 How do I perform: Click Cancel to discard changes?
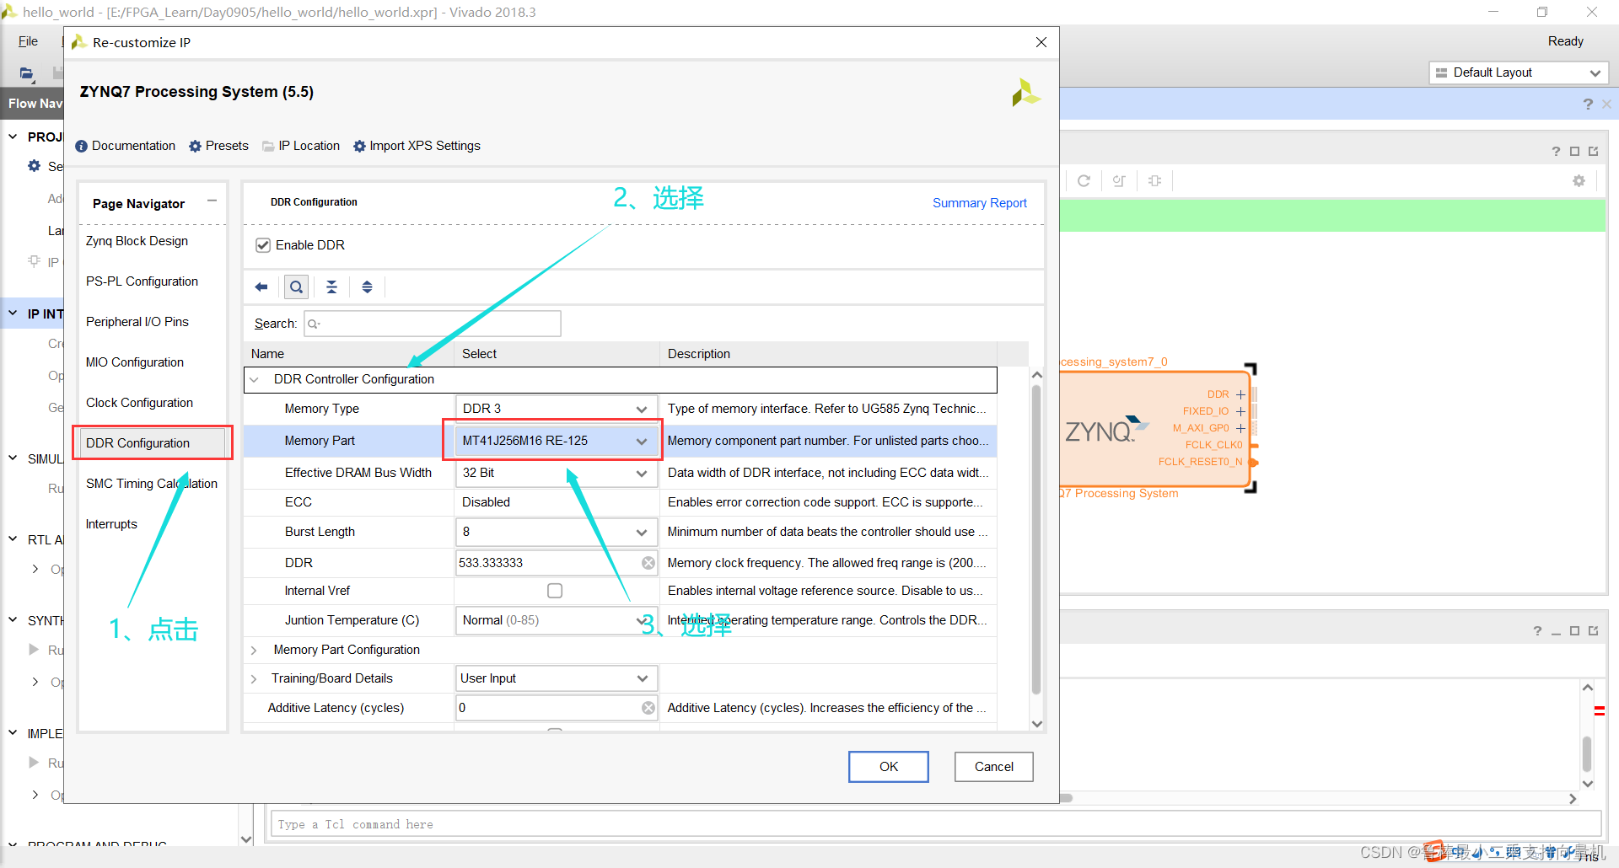994,767
